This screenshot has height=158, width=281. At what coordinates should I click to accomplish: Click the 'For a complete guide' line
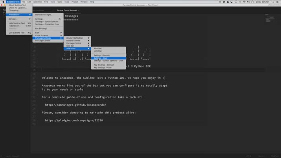point(92,97)
